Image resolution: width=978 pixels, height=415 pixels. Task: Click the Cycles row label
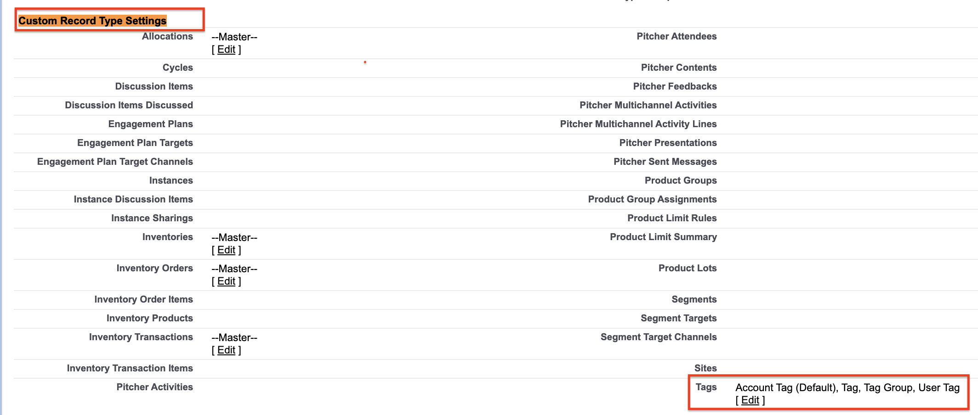[x=177, y=67]
